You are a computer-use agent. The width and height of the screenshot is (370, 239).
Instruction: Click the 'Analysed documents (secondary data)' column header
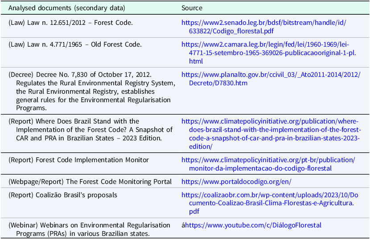tap(67, 8)
